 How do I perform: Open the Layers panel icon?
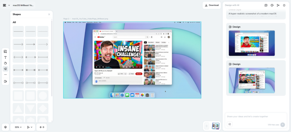tap(5, 127)
